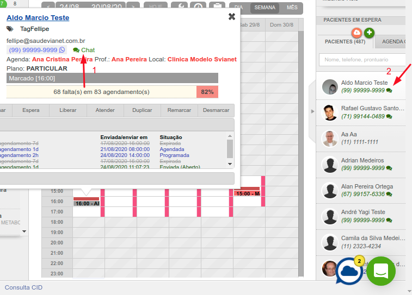Viewport: 412px width, 295px height.
Task: Expand the left sidebar dropdown arrow
Action: [24, 231]
